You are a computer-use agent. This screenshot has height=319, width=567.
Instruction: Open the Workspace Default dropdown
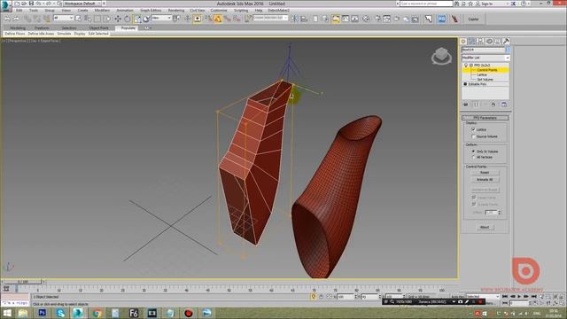[82, 4]
